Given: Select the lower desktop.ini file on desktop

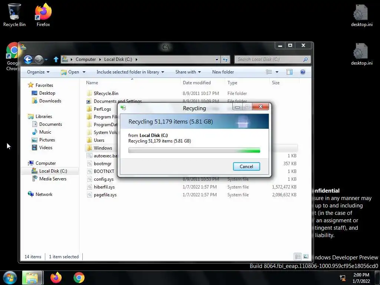Looking at the screenshot, I should [361, 54].
